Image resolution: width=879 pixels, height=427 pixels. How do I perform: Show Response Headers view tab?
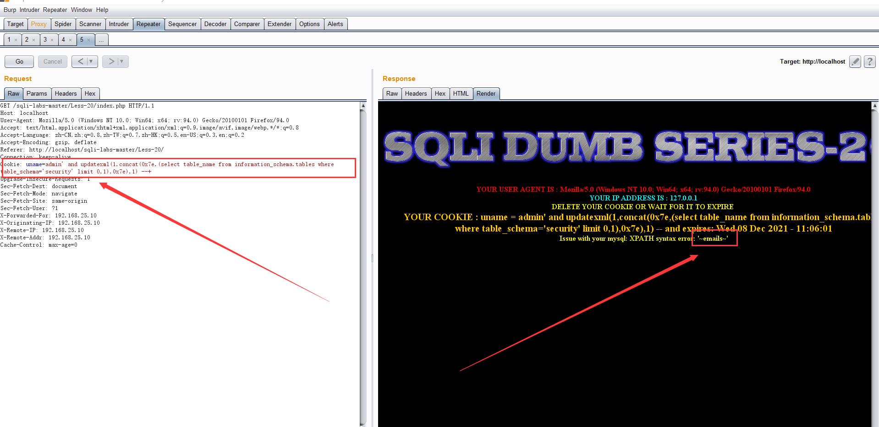[x=416, y=93]
